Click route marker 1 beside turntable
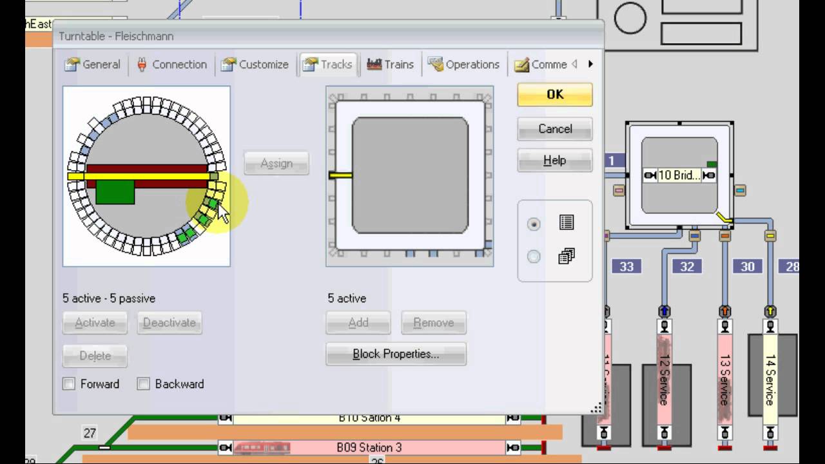Viewport: 825px width, 464px height. coord(612,160)
